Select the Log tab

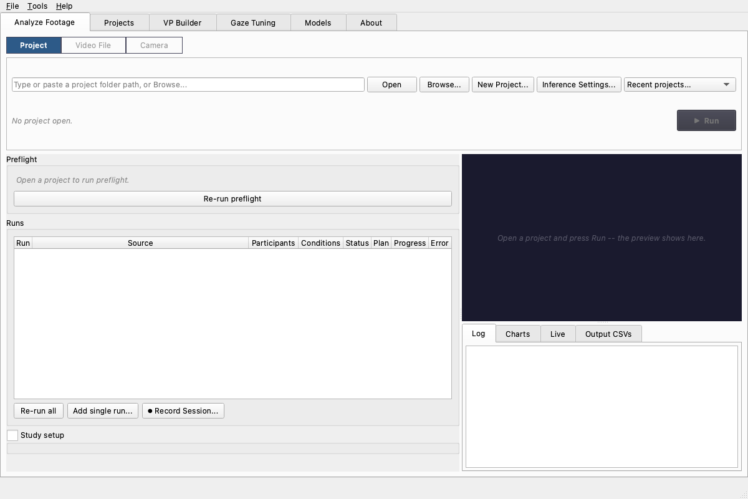click(x=478, y=333)
